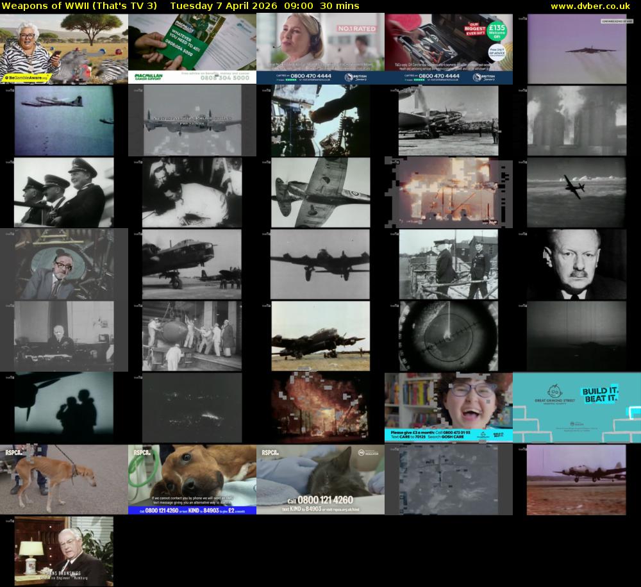Viewport: 641px width, 587px height.
Task: Select the BeGambleAware badge on the first thumbnail
Action: (26, 78)
